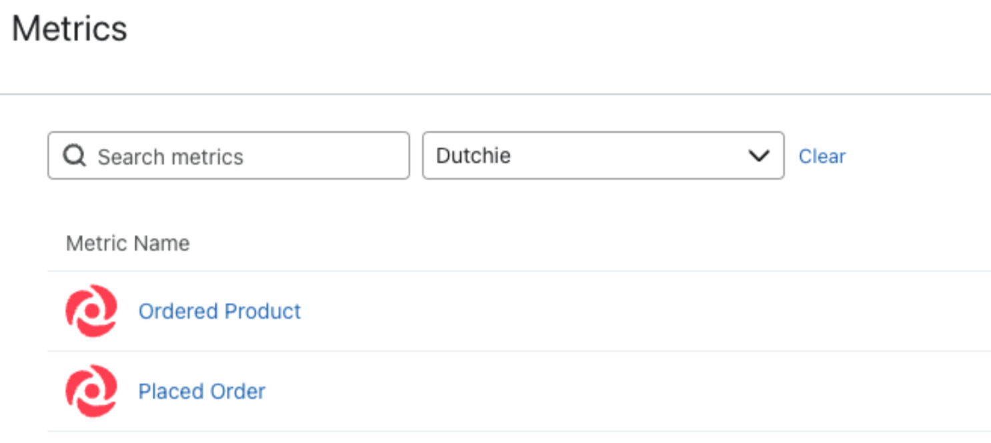
Task: Click the divider line below the Metrics title
Action: tap(495, 94)
